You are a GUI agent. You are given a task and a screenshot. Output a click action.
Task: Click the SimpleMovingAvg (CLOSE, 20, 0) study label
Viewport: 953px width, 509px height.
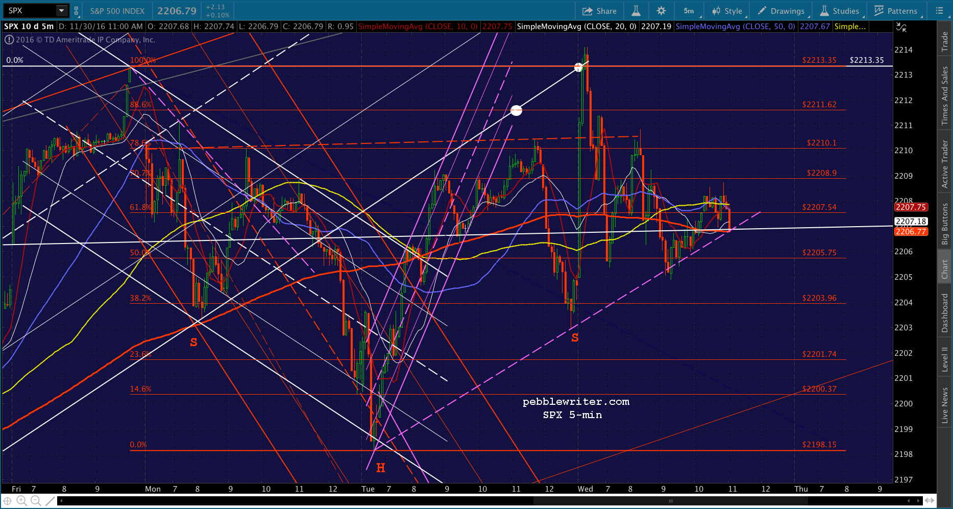[x=576, y=26]
